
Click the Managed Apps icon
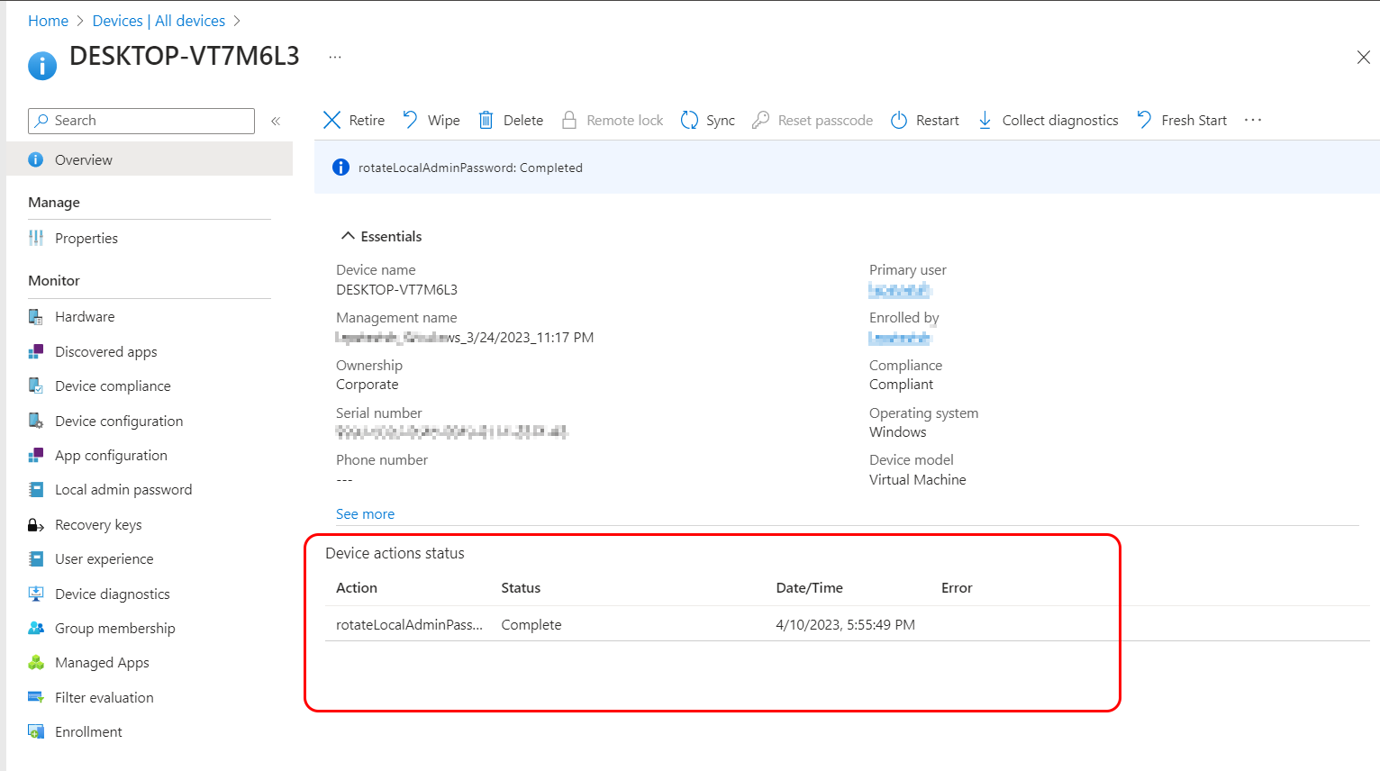pyautogui.click(x=36, y=663)
